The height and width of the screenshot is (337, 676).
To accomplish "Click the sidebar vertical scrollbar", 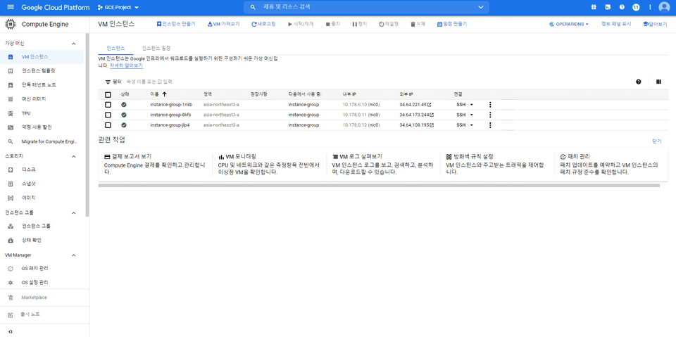I will pyautogui.click(x=87, y=125).
